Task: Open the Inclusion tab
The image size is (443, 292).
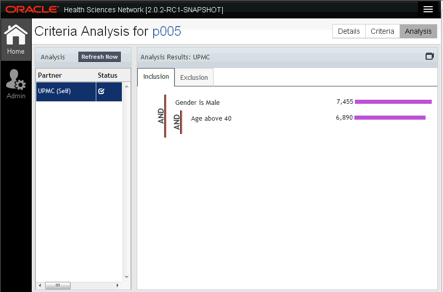Action: 156,77
